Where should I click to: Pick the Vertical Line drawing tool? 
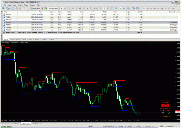70,8
